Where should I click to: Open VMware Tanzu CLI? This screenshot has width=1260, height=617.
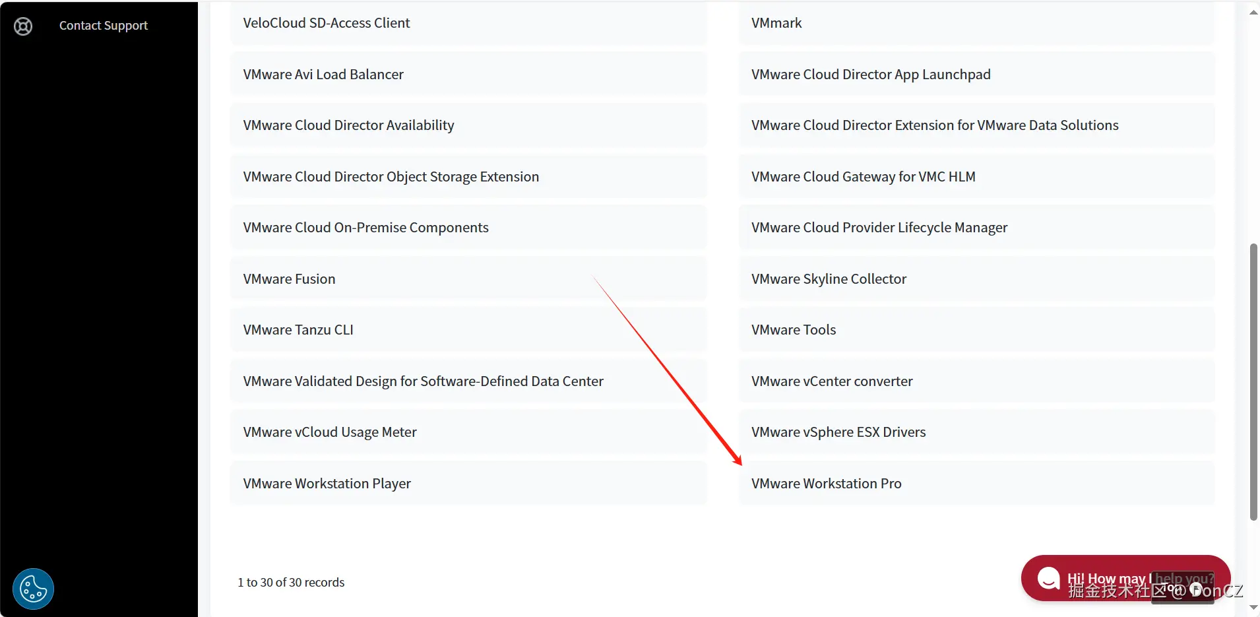[x=298, y=330]
